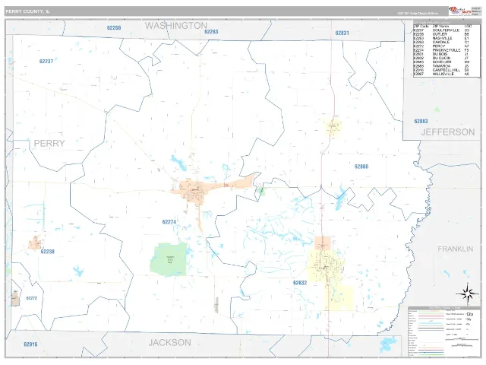Click COULTERVILLE row in ZIP index
This screenshot has width=486, height=365.
(442, 30)
